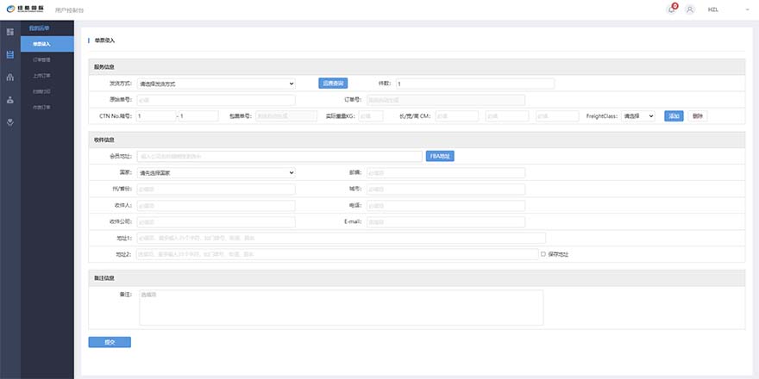Select the orders icon in left sidebar

tap(10, 54)
